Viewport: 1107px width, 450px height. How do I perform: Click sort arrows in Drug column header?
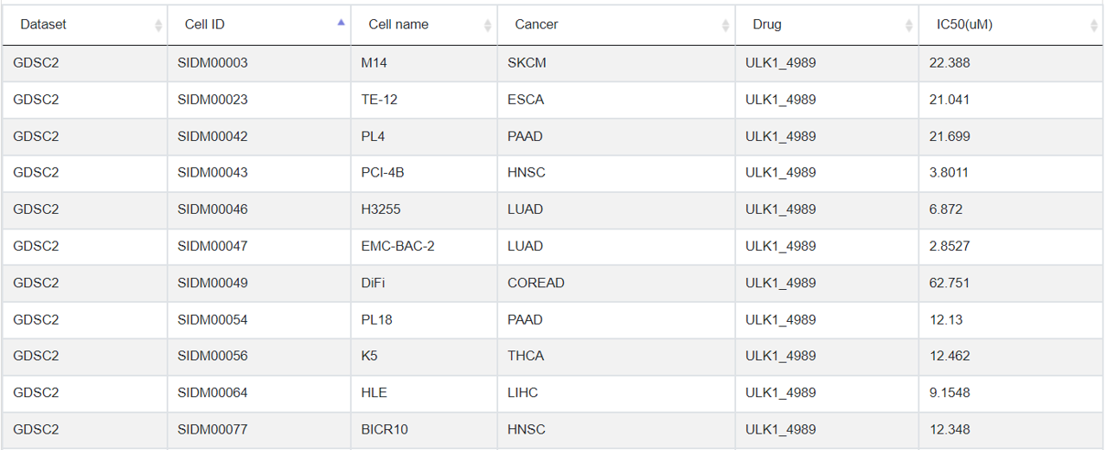point(908,26)
